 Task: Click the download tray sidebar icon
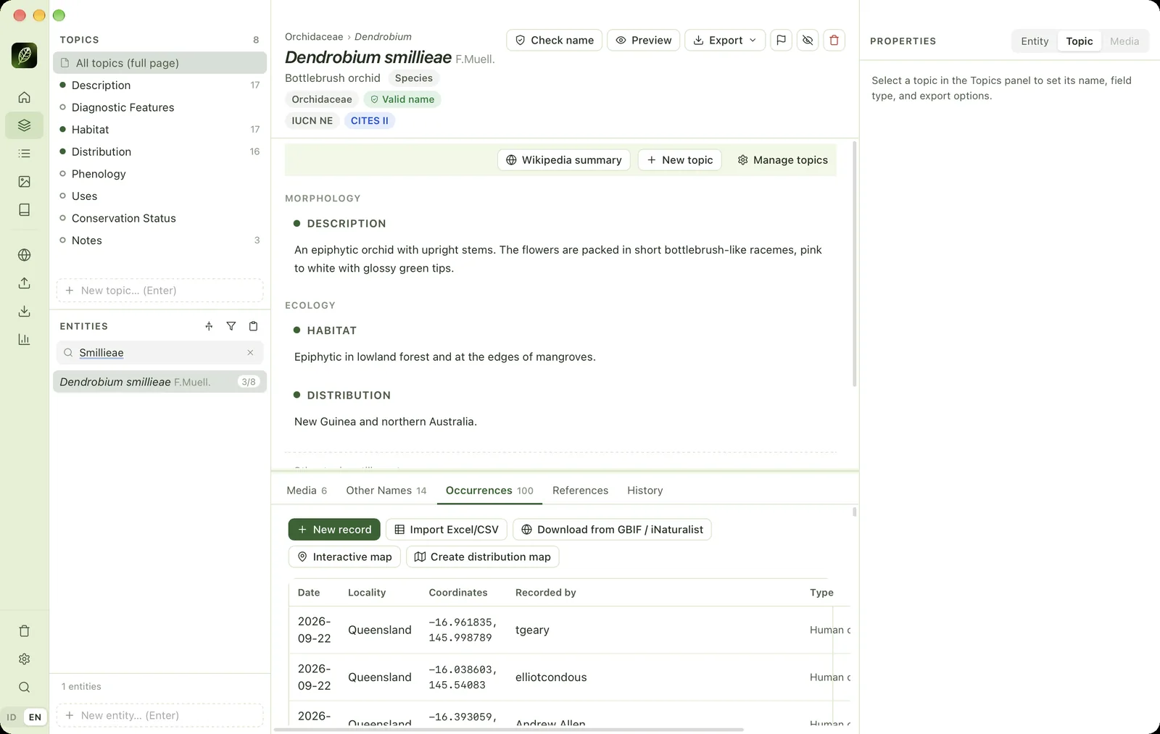[x=24, y=312]
